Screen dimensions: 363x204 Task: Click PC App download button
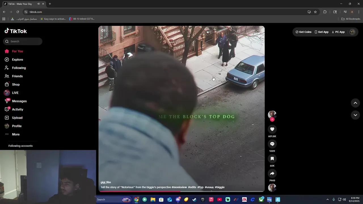338,32
